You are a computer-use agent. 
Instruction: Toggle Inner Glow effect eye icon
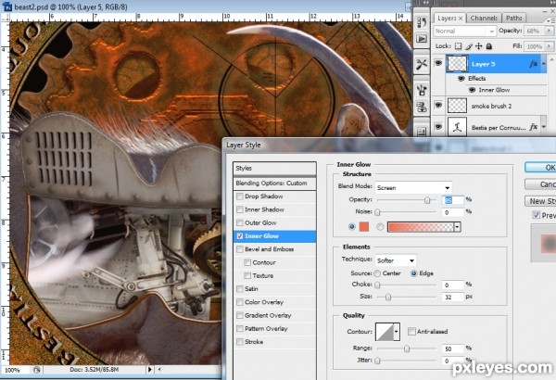pyautogui.click(x=472, y=90)
